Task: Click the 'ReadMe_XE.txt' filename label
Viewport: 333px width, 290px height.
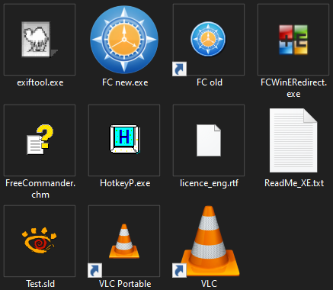Action: coord(294,183)
